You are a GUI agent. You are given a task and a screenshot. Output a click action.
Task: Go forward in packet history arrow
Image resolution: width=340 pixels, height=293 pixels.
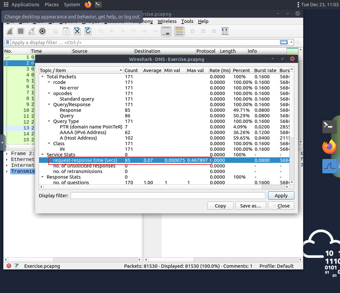coord(123,31)
